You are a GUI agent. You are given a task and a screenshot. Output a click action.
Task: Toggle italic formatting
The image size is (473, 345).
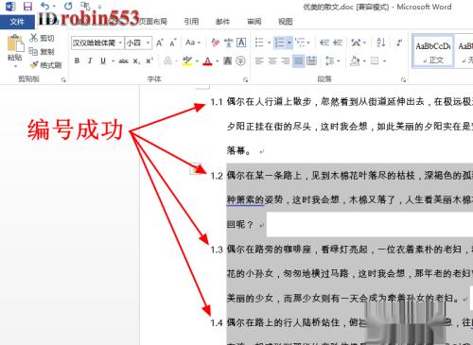90,60
